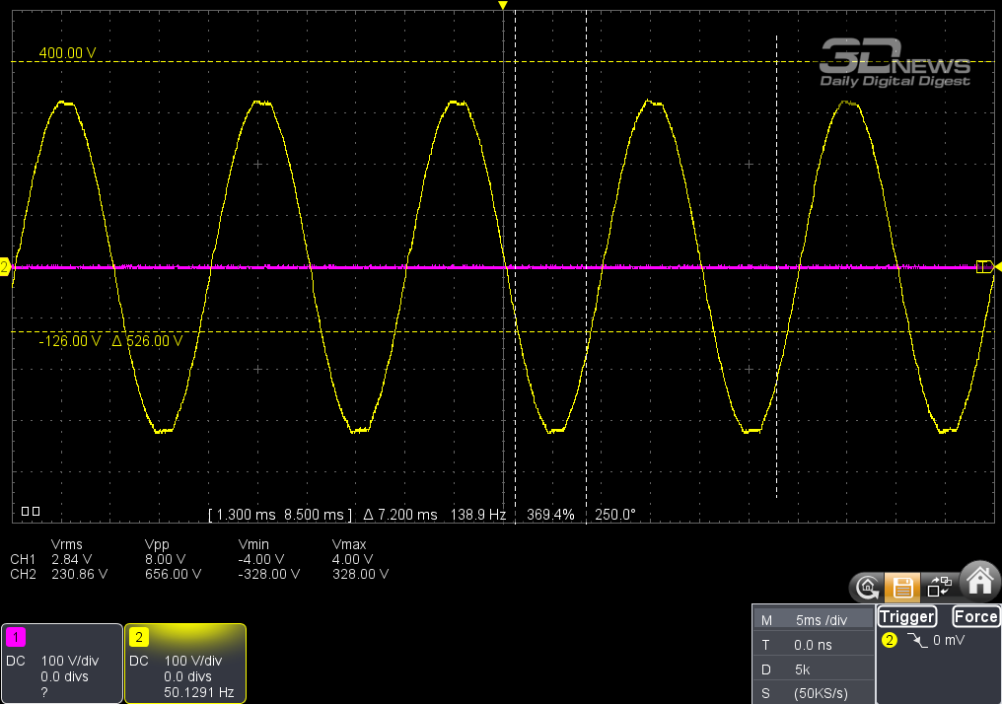Image resolution: width=1002 pixels, height=704 pixels.
Task: Click the window switch arrows icon
Action: [939, 588]
